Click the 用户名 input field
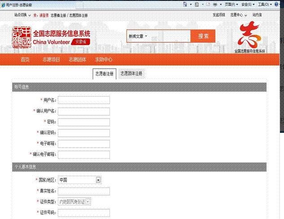 click(x=84, y=100)
